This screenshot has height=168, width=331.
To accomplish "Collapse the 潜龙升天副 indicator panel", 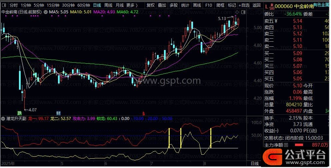I will pos(3,119).
